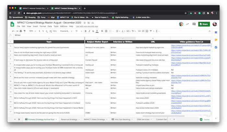
Task: Switch to Revenue Strategy sheet tab
Action: [70, 119]
